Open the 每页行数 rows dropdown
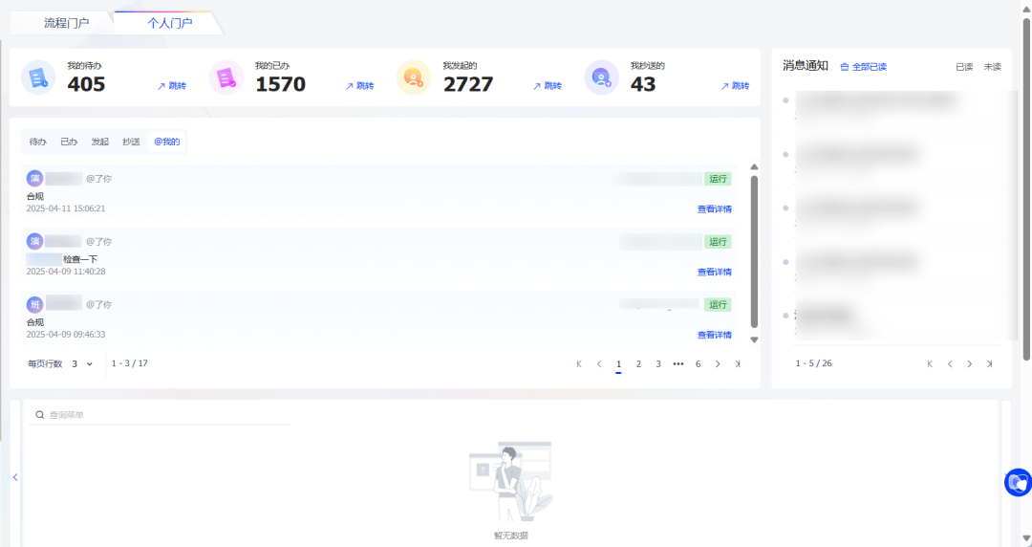 point(82,364)
